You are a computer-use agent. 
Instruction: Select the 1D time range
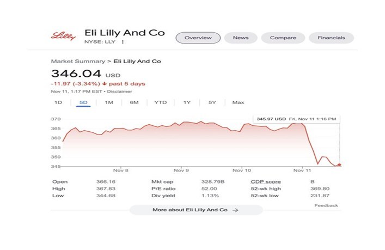(58, 102)
